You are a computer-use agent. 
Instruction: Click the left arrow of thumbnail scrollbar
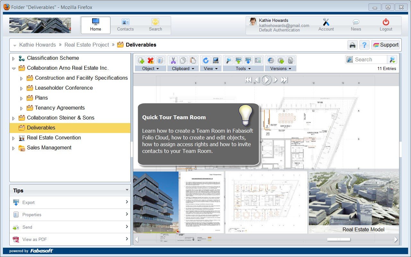pyautogui.click(x=136, y=239)
